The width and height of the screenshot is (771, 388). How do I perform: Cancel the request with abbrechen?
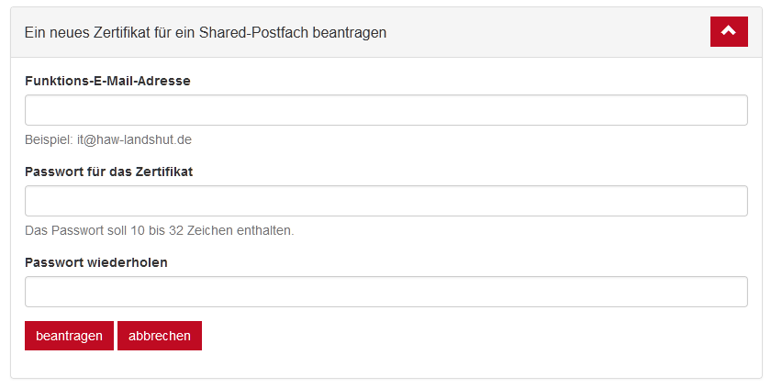click(x=160, y=336)
